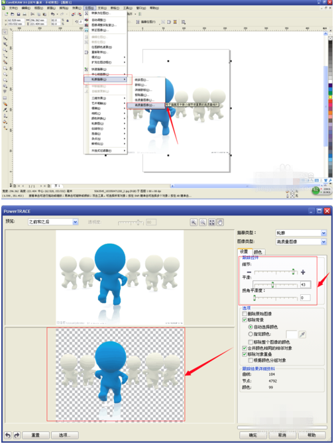Select the Text tool in the toolbox
Screen dimensions: 334x444
pyautogui.click(x=5, y=91)
